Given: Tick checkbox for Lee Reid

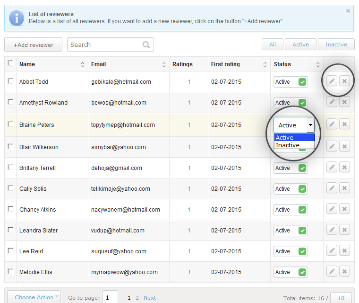Looking at the screenshot, I should (x=10, y=250).
